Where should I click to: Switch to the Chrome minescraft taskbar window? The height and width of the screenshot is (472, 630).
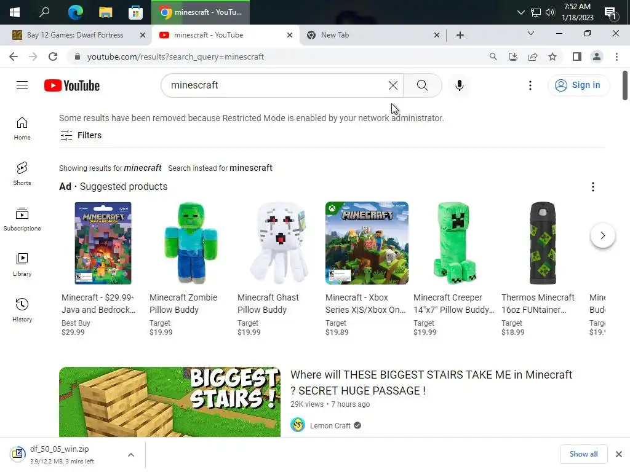201,12
